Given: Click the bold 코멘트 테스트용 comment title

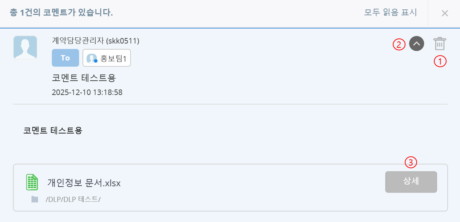Looking at the screenshot, I should [84, 78].
